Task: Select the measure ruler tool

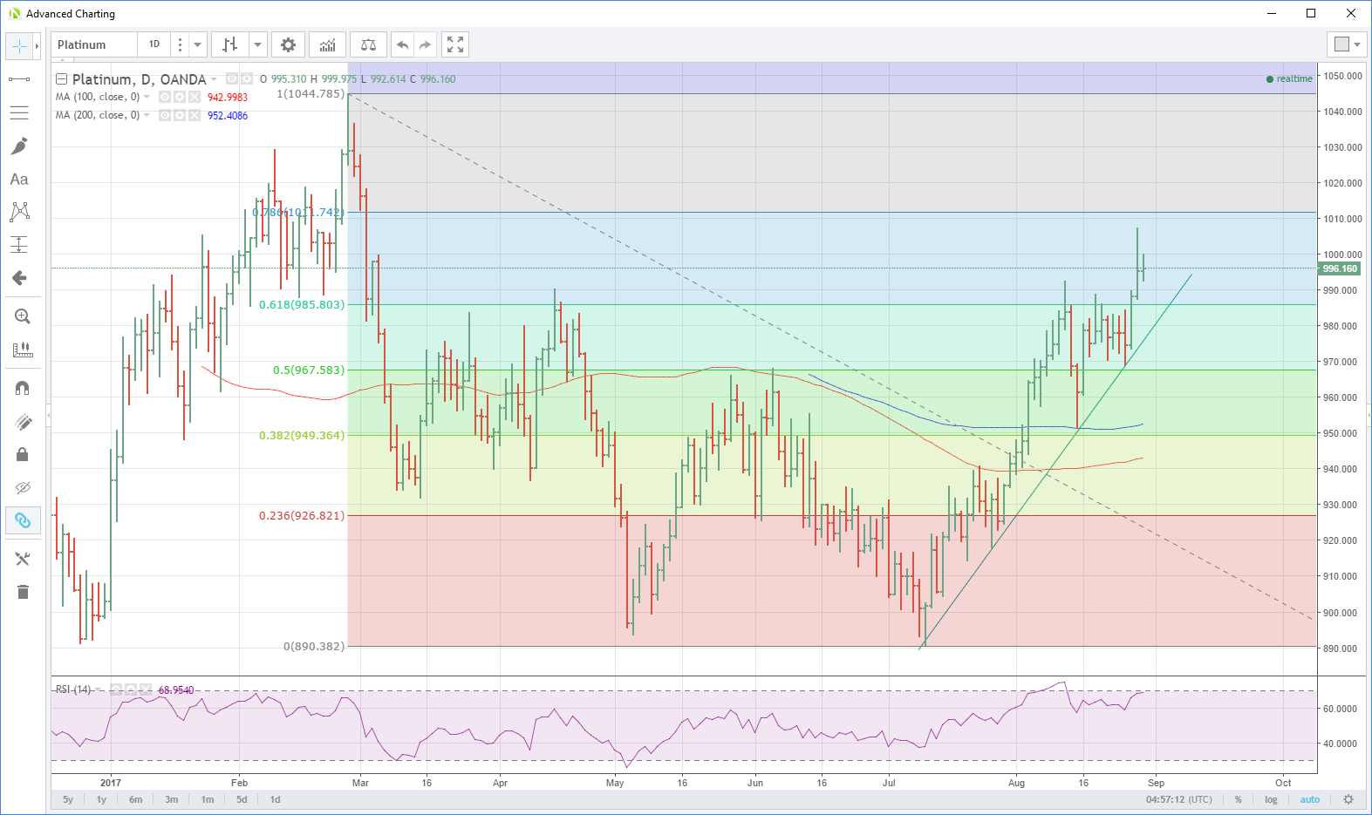Action: tap(23, 350)
